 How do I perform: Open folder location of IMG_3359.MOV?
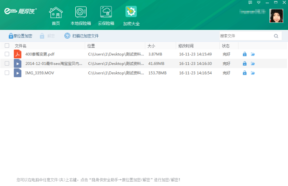253,73
